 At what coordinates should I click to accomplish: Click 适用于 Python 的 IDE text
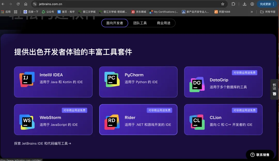tap(141, 82)
